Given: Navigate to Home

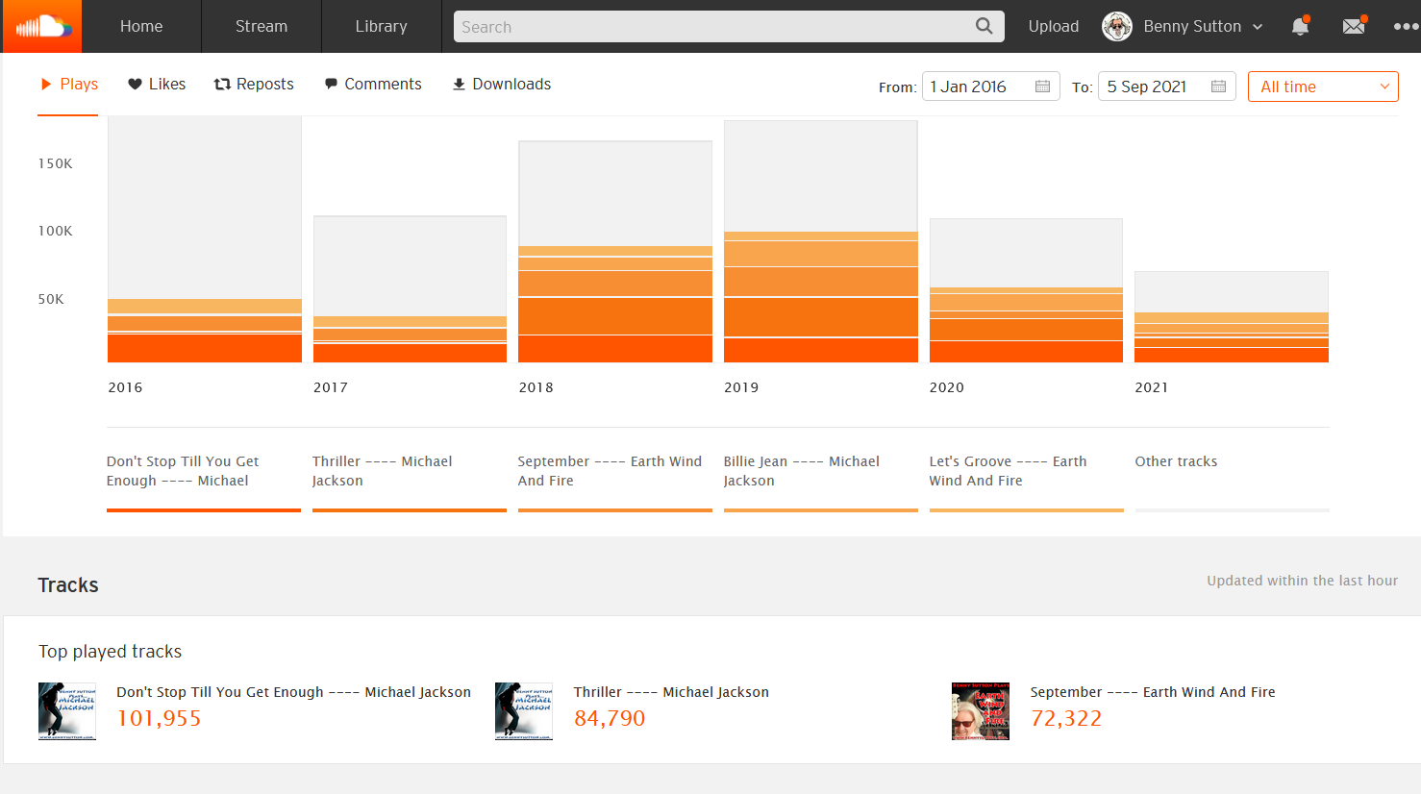Looking at the screenshot, I should [x=141, y=26].
